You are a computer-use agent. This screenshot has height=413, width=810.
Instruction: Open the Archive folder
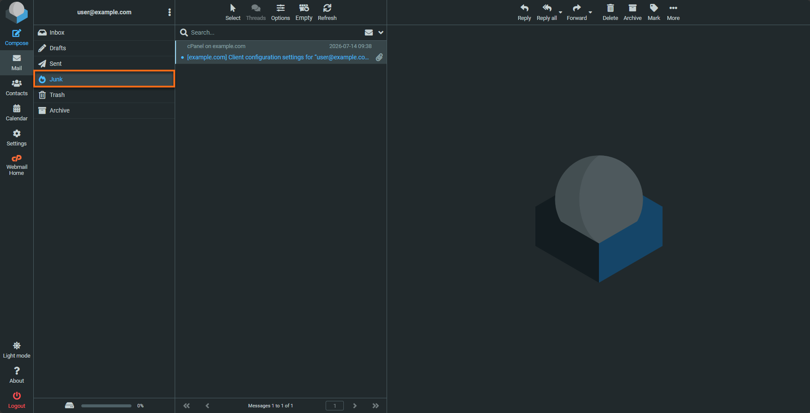[x=104, y=110]
